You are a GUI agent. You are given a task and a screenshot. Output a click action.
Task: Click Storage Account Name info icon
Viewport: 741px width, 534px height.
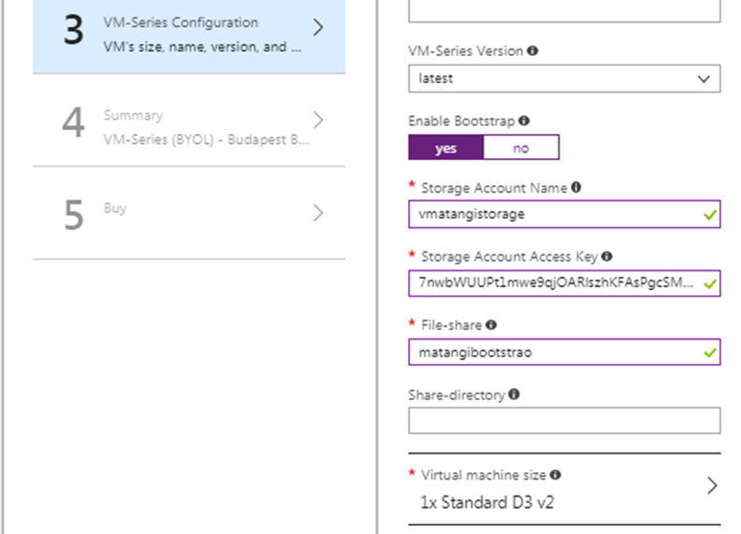pos(576,187)
